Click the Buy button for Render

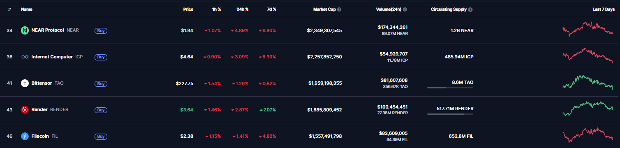coord(101,110)
